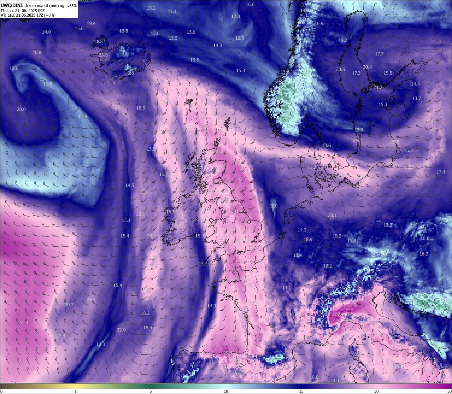Click the map value 15.5

coord(388,73)
